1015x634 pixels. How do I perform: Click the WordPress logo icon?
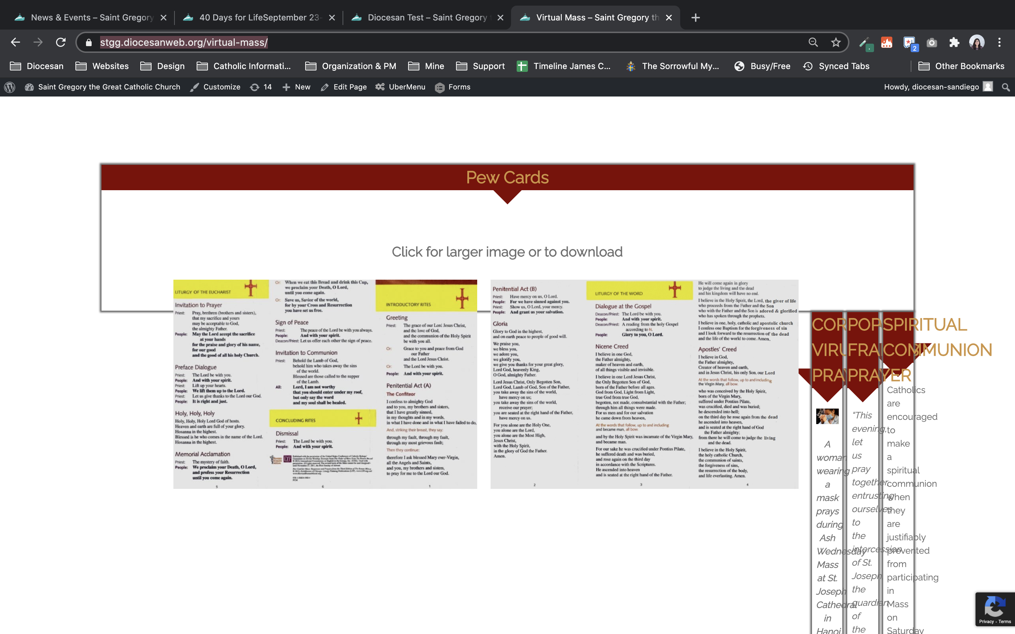tap(10, 87)
